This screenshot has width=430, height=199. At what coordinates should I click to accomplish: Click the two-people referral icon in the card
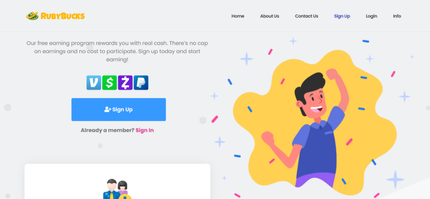(x=117, y=189)
